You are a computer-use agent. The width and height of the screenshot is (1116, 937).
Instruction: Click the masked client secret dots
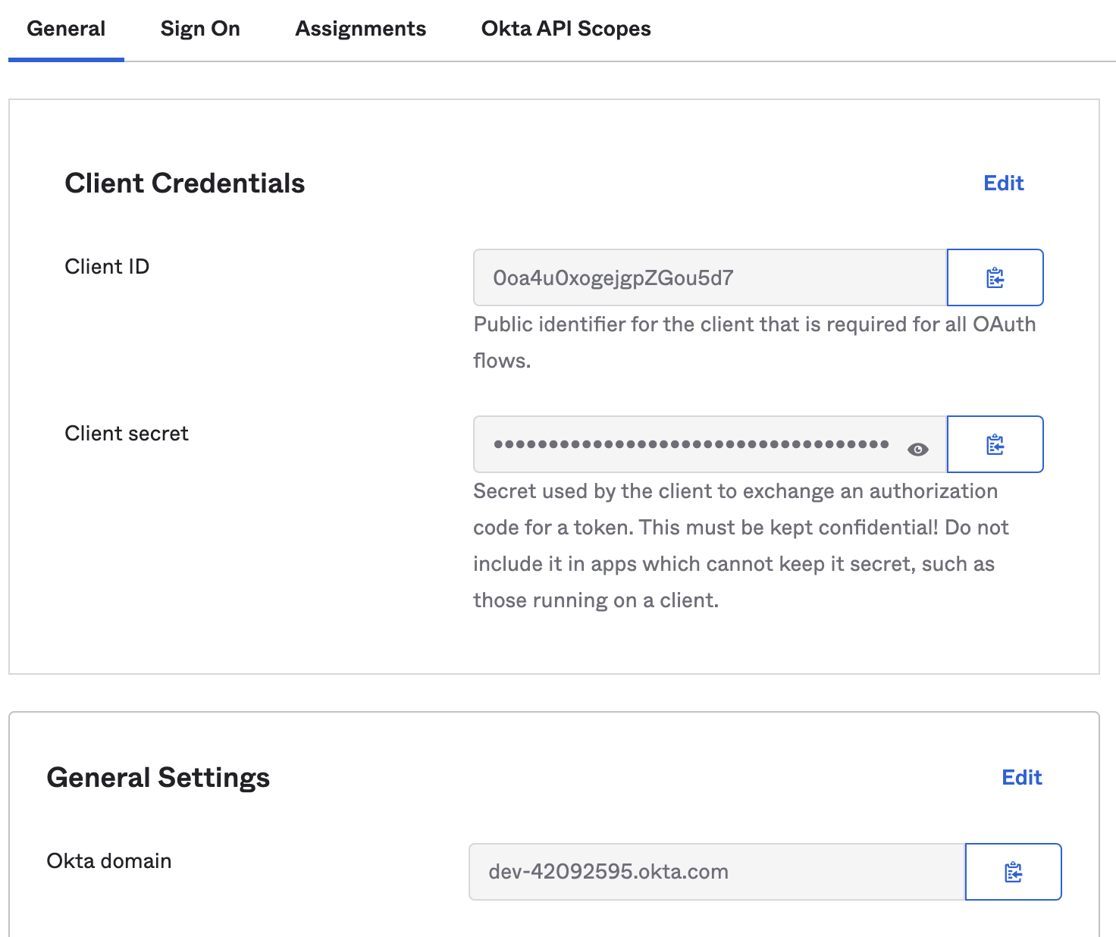pyautogui.click(x=690, y=444)
